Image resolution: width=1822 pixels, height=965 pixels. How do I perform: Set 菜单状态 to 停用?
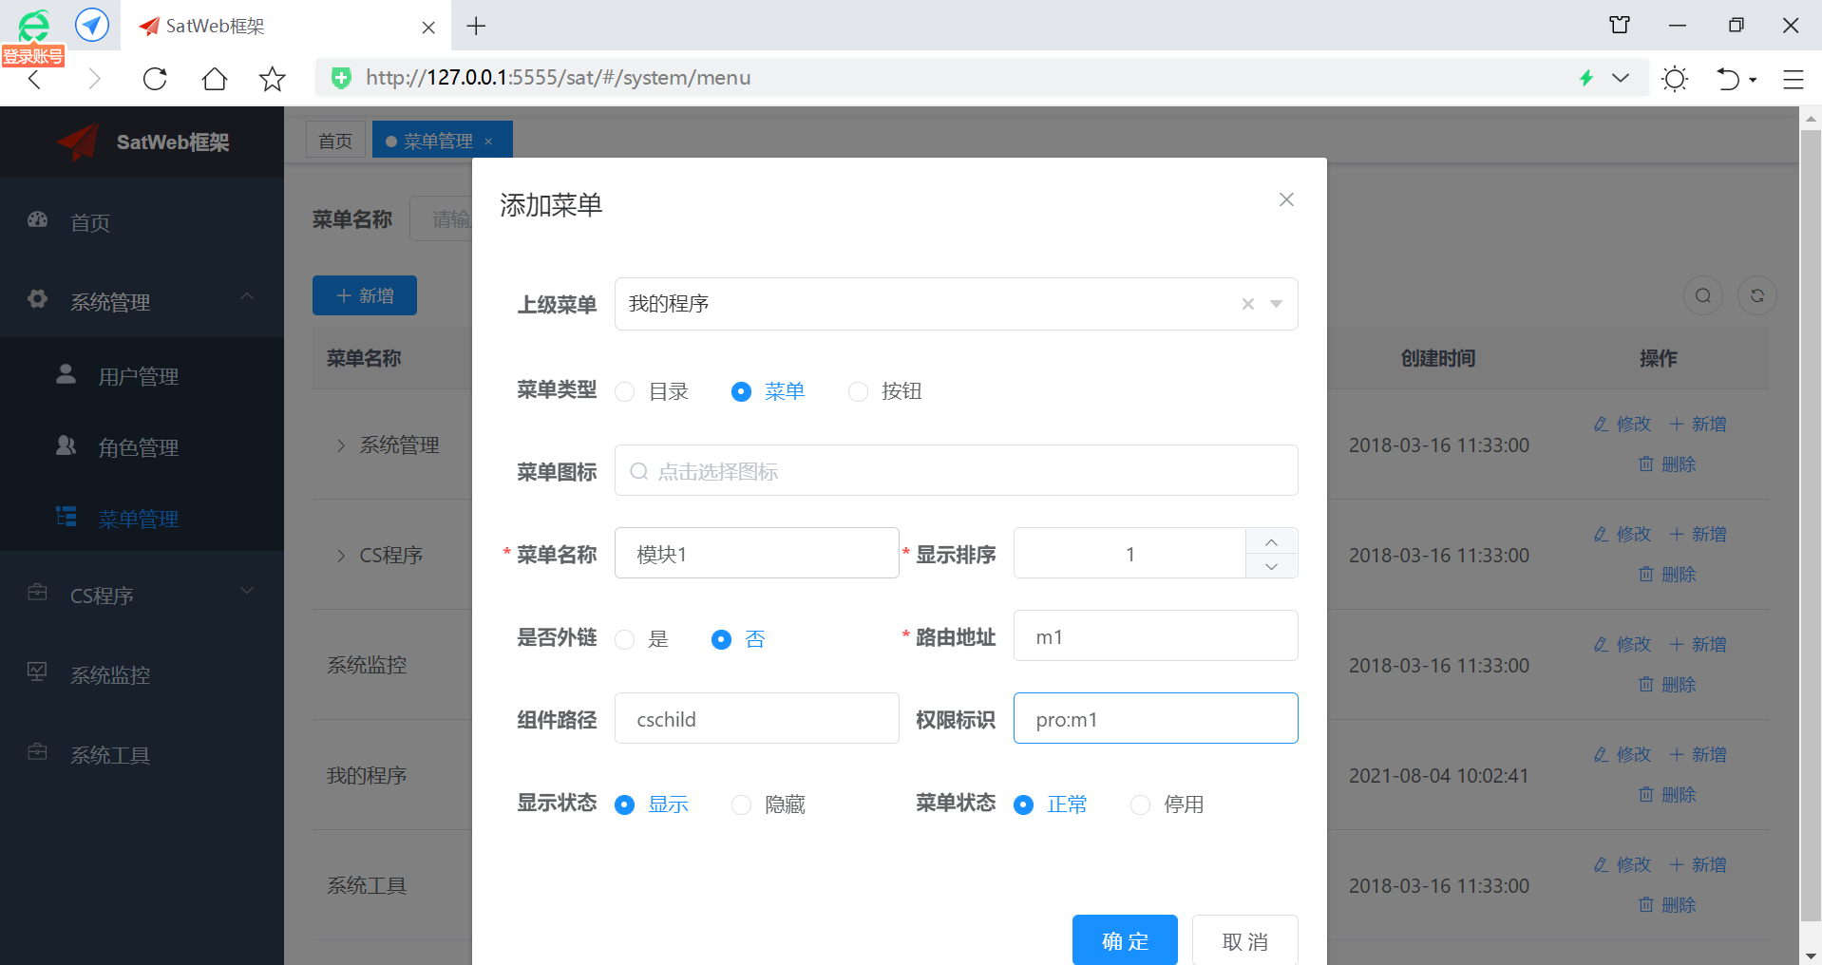coord(1167,804)
